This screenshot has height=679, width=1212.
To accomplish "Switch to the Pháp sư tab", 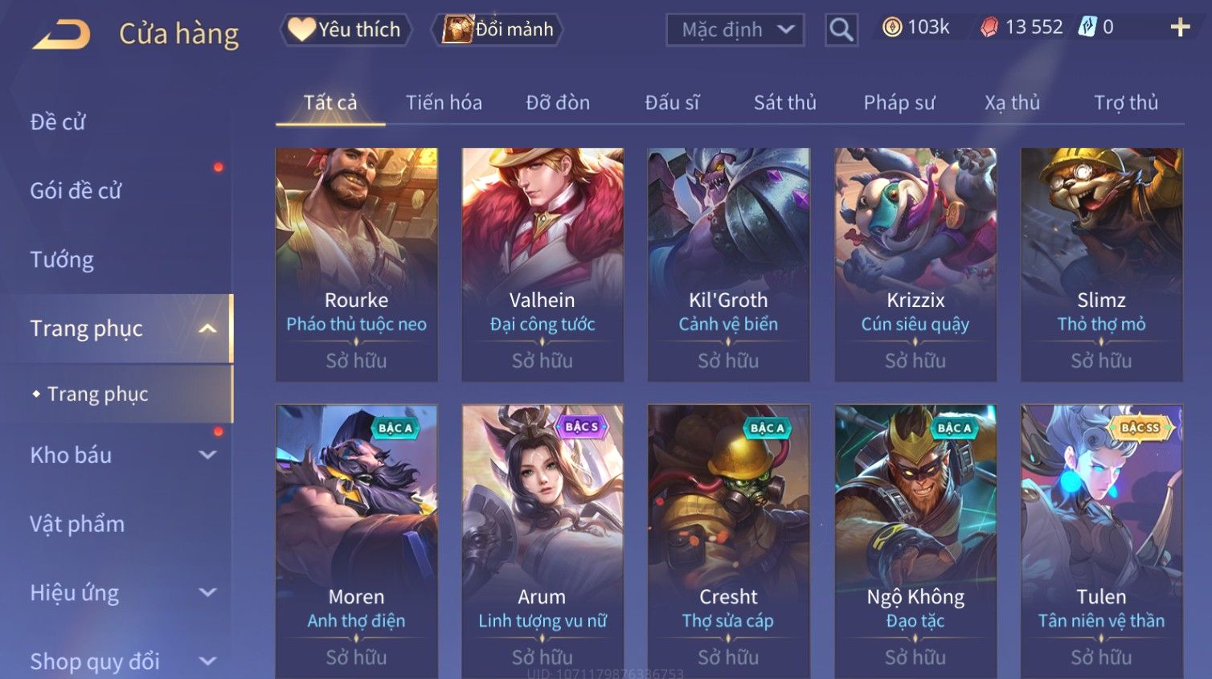I will 899,103.
